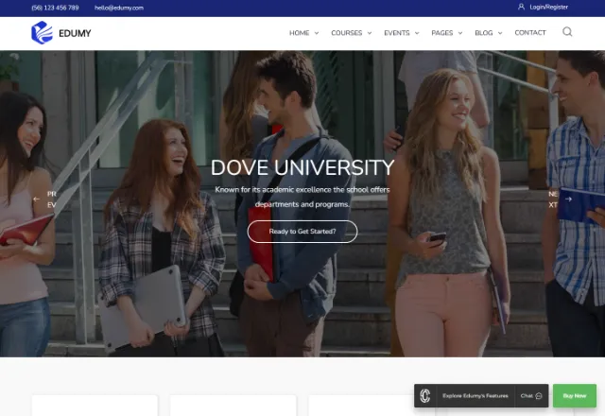Click the C logo in bottom bar
This screenshot has width=605, height=416.
(425, 395)
